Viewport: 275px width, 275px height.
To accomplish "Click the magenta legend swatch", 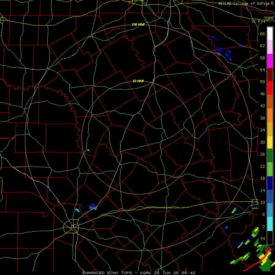I will [270, 61].
